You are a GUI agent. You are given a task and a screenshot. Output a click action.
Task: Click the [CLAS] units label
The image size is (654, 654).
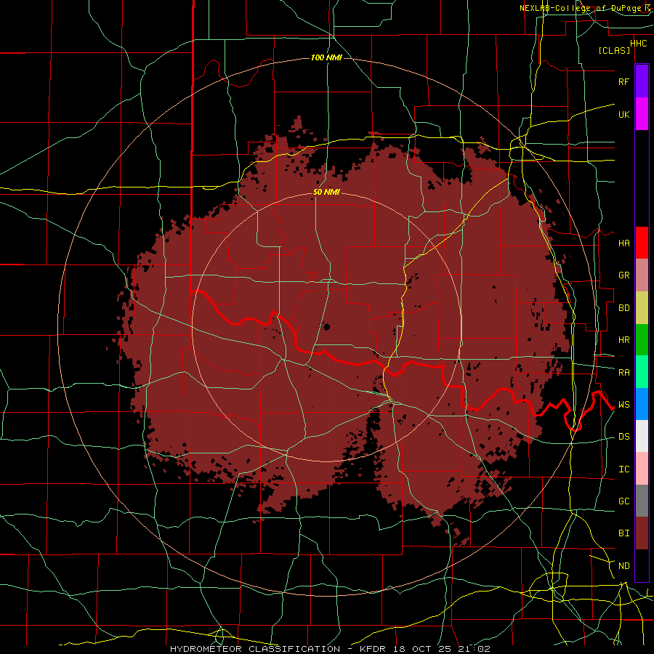click(614, 50)
